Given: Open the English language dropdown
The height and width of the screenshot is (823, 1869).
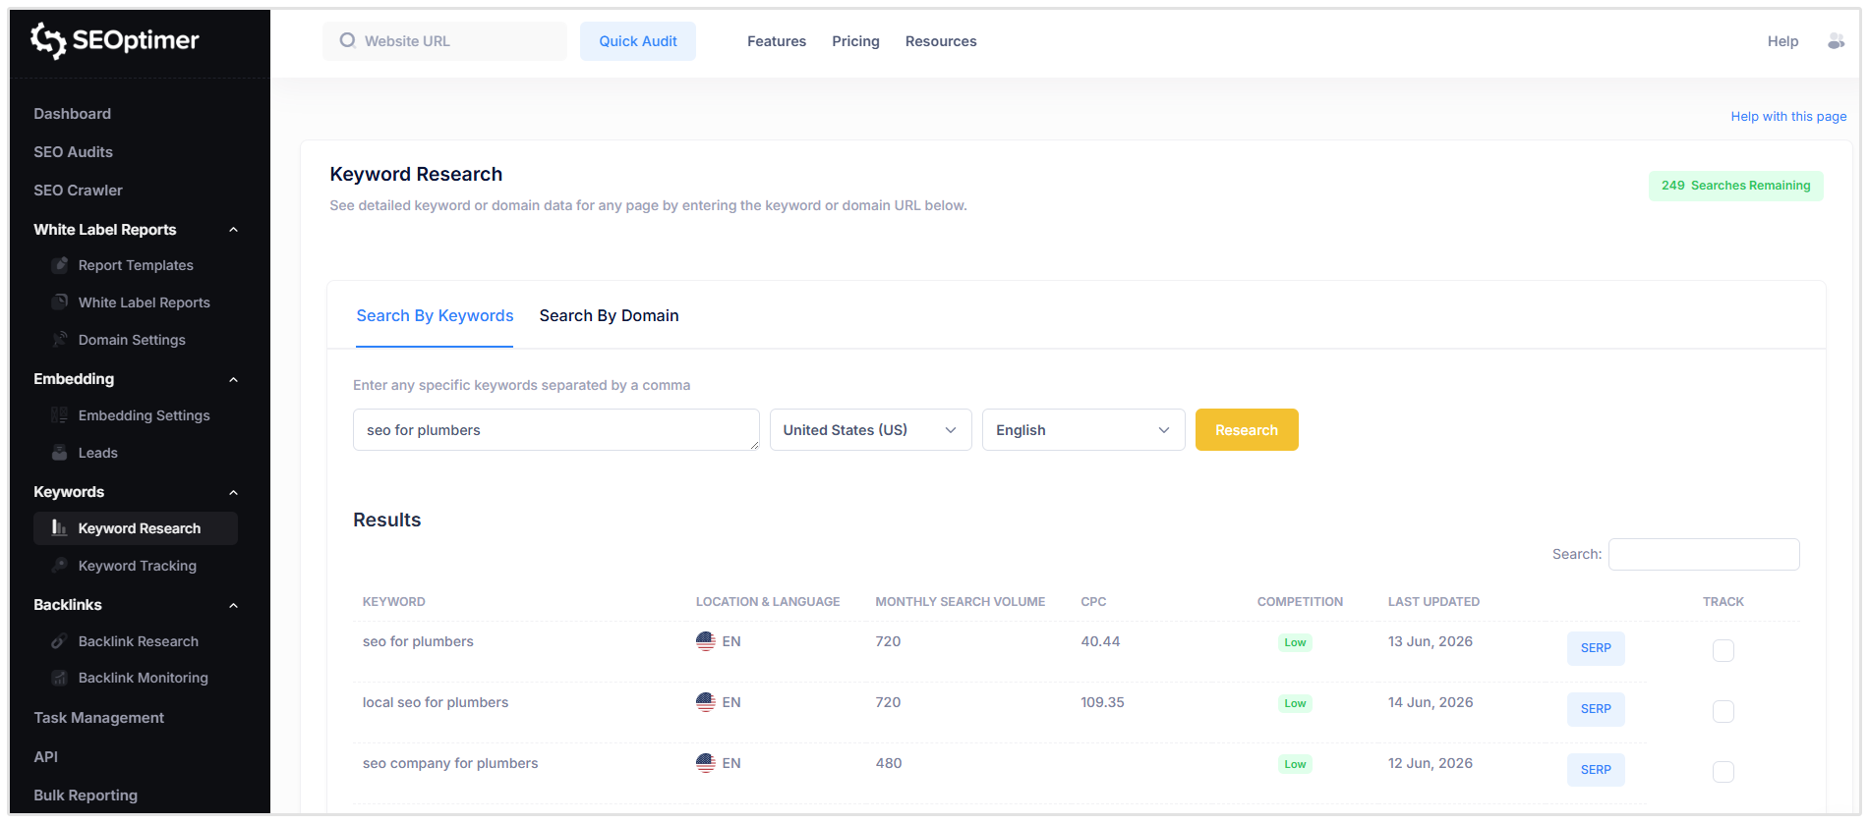Looking at the screenshot, I should pyautogui.click(x=1083, y=430).
